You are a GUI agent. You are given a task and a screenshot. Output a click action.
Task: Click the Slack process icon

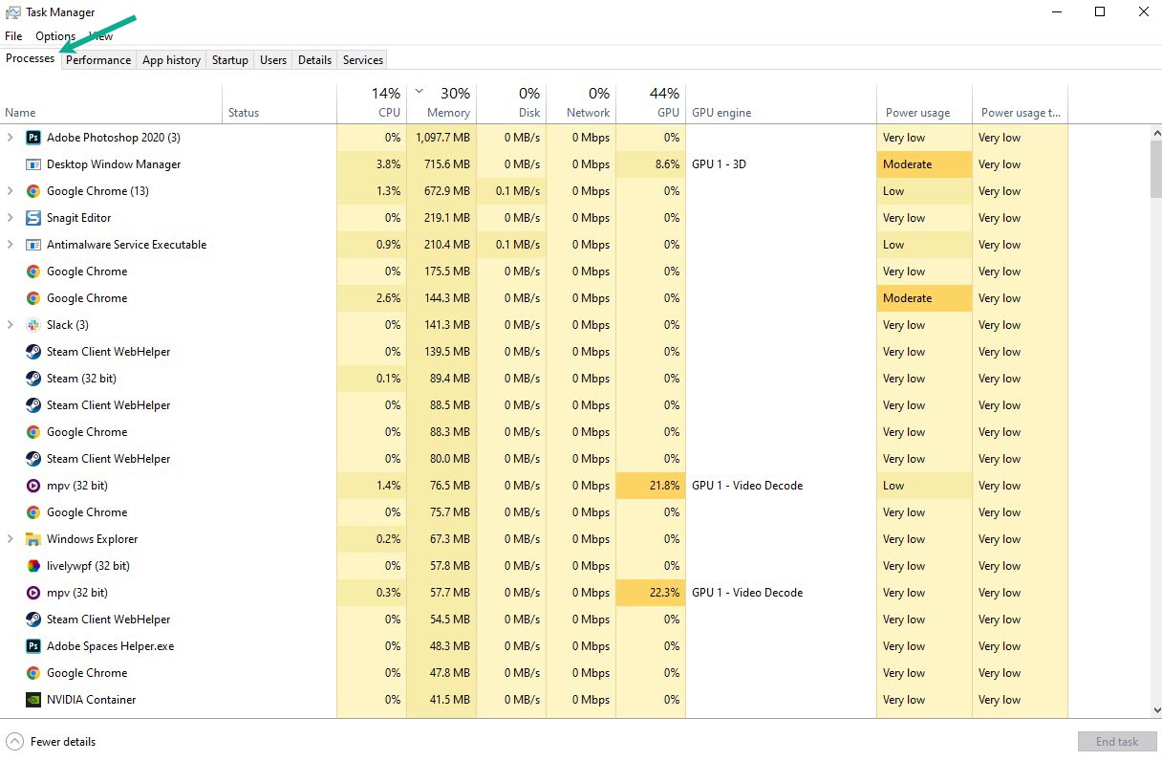[33, 325]
